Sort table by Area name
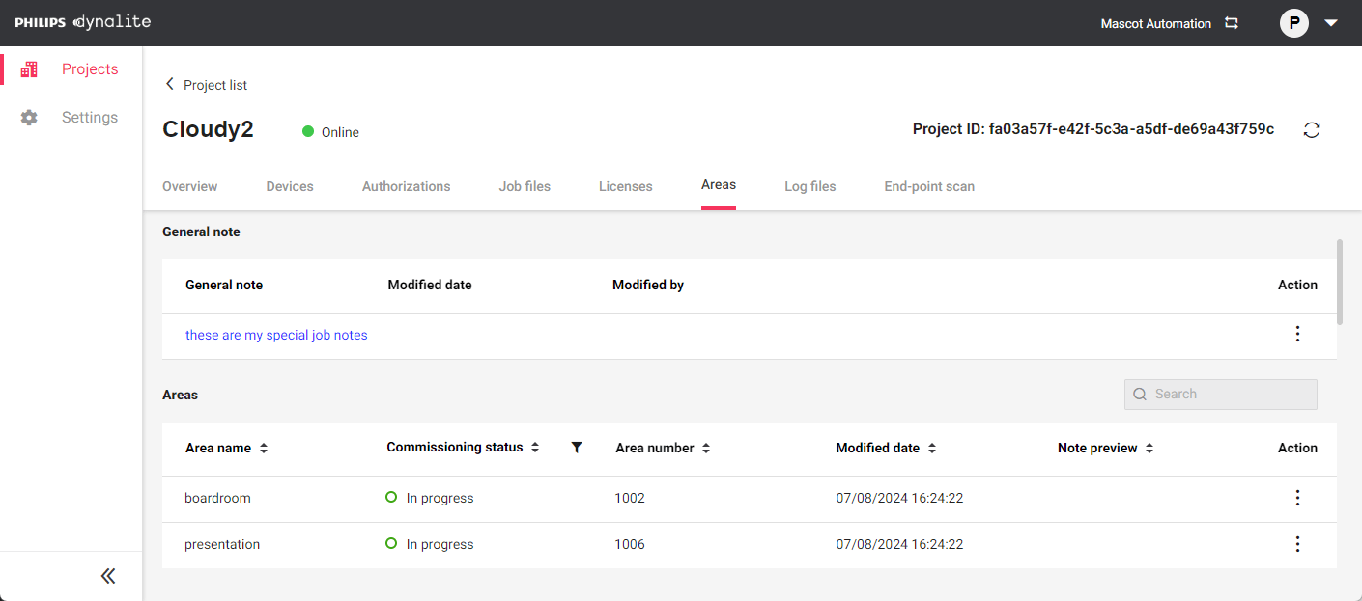 click(x=264, y=449)
